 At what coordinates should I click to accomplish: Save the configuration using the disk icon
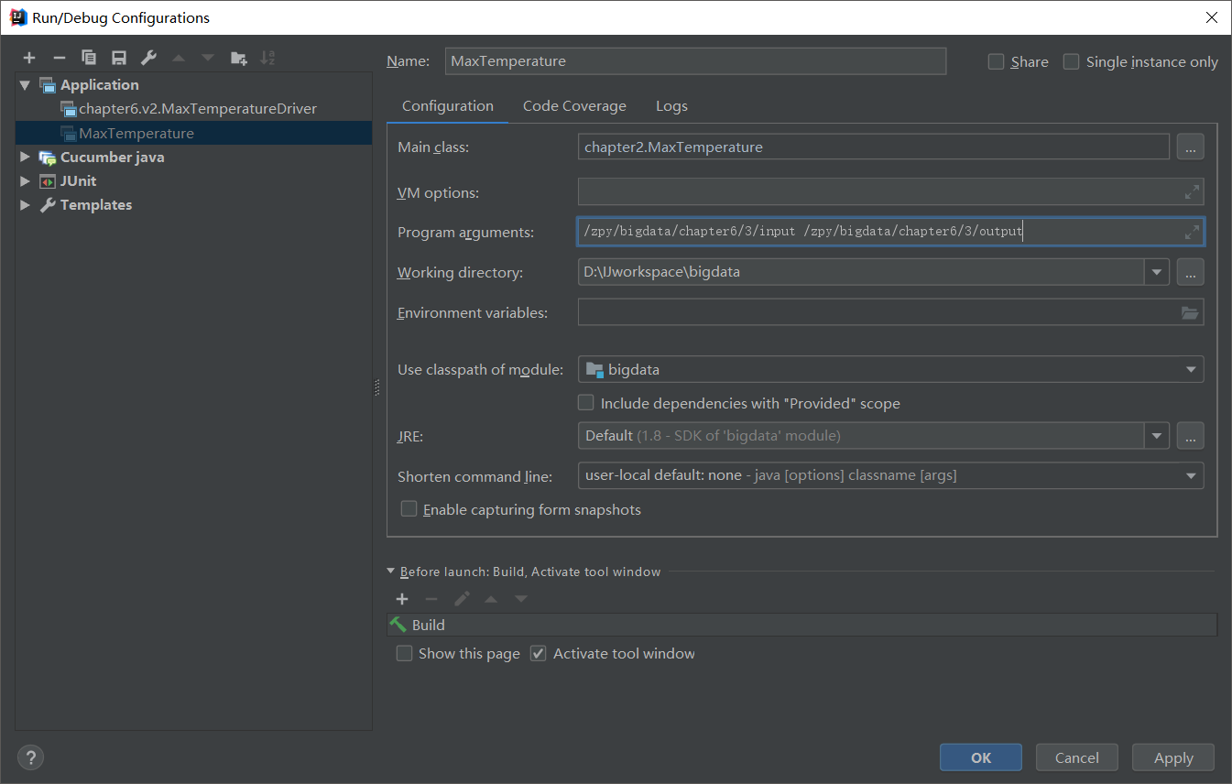119,58
